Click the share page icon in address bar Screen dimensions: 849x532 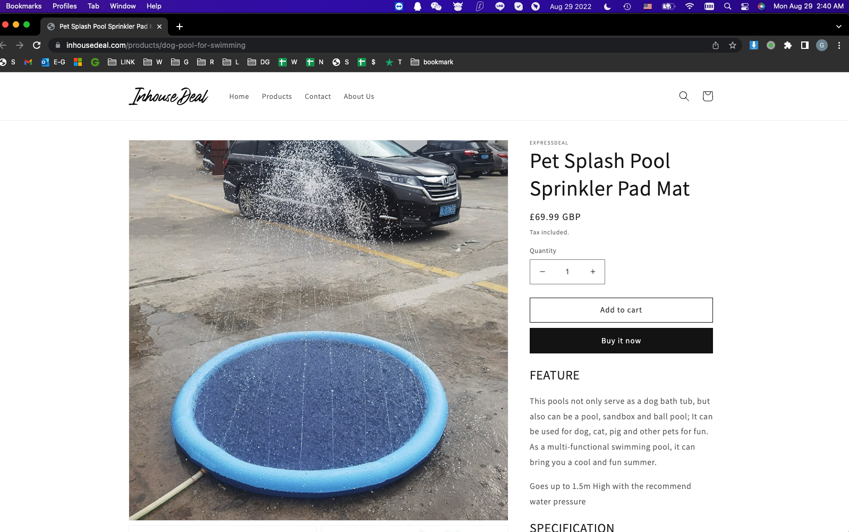[x=716, y=45]
